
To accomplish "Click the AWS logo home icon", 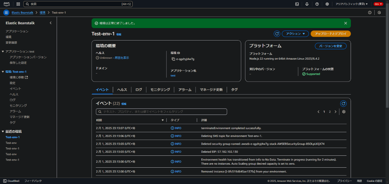I will pyautogui.click(x=7, y=4).
